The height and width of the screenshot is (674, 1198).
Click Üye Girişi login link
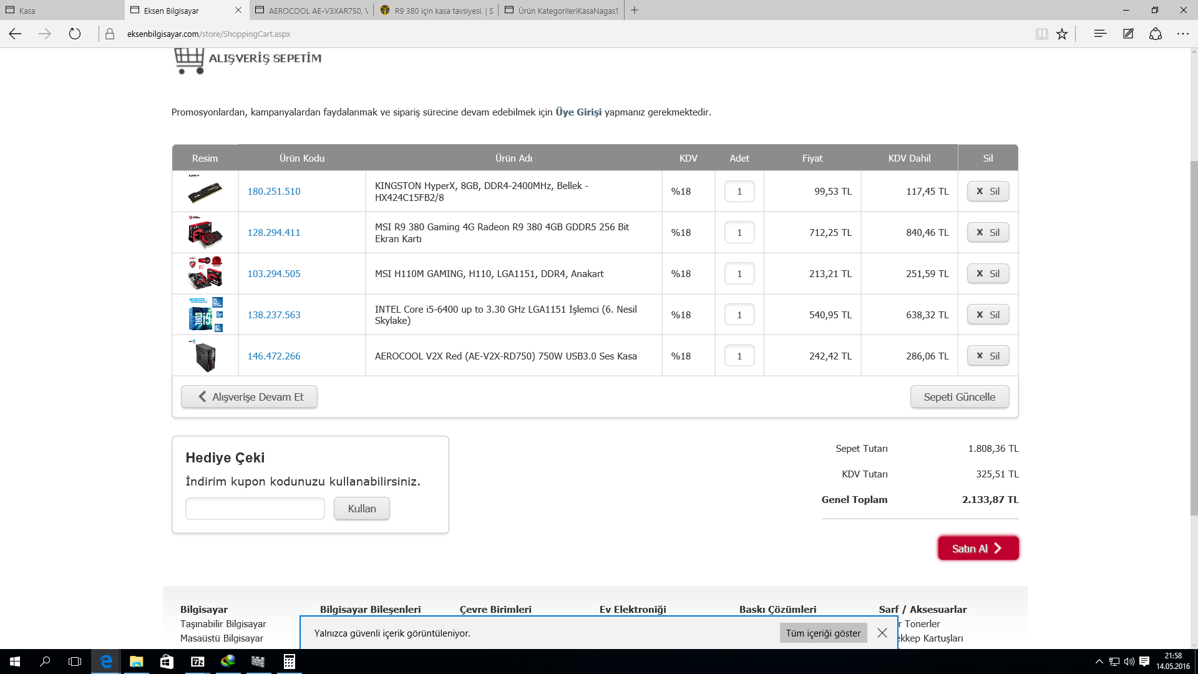[578, 112]
